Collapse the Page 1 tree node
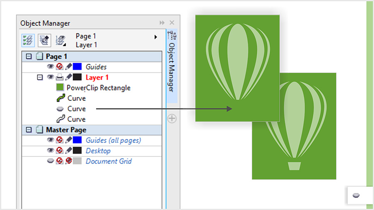The width and height of the screenshot is (374, 210). click(x=29, y=56)
